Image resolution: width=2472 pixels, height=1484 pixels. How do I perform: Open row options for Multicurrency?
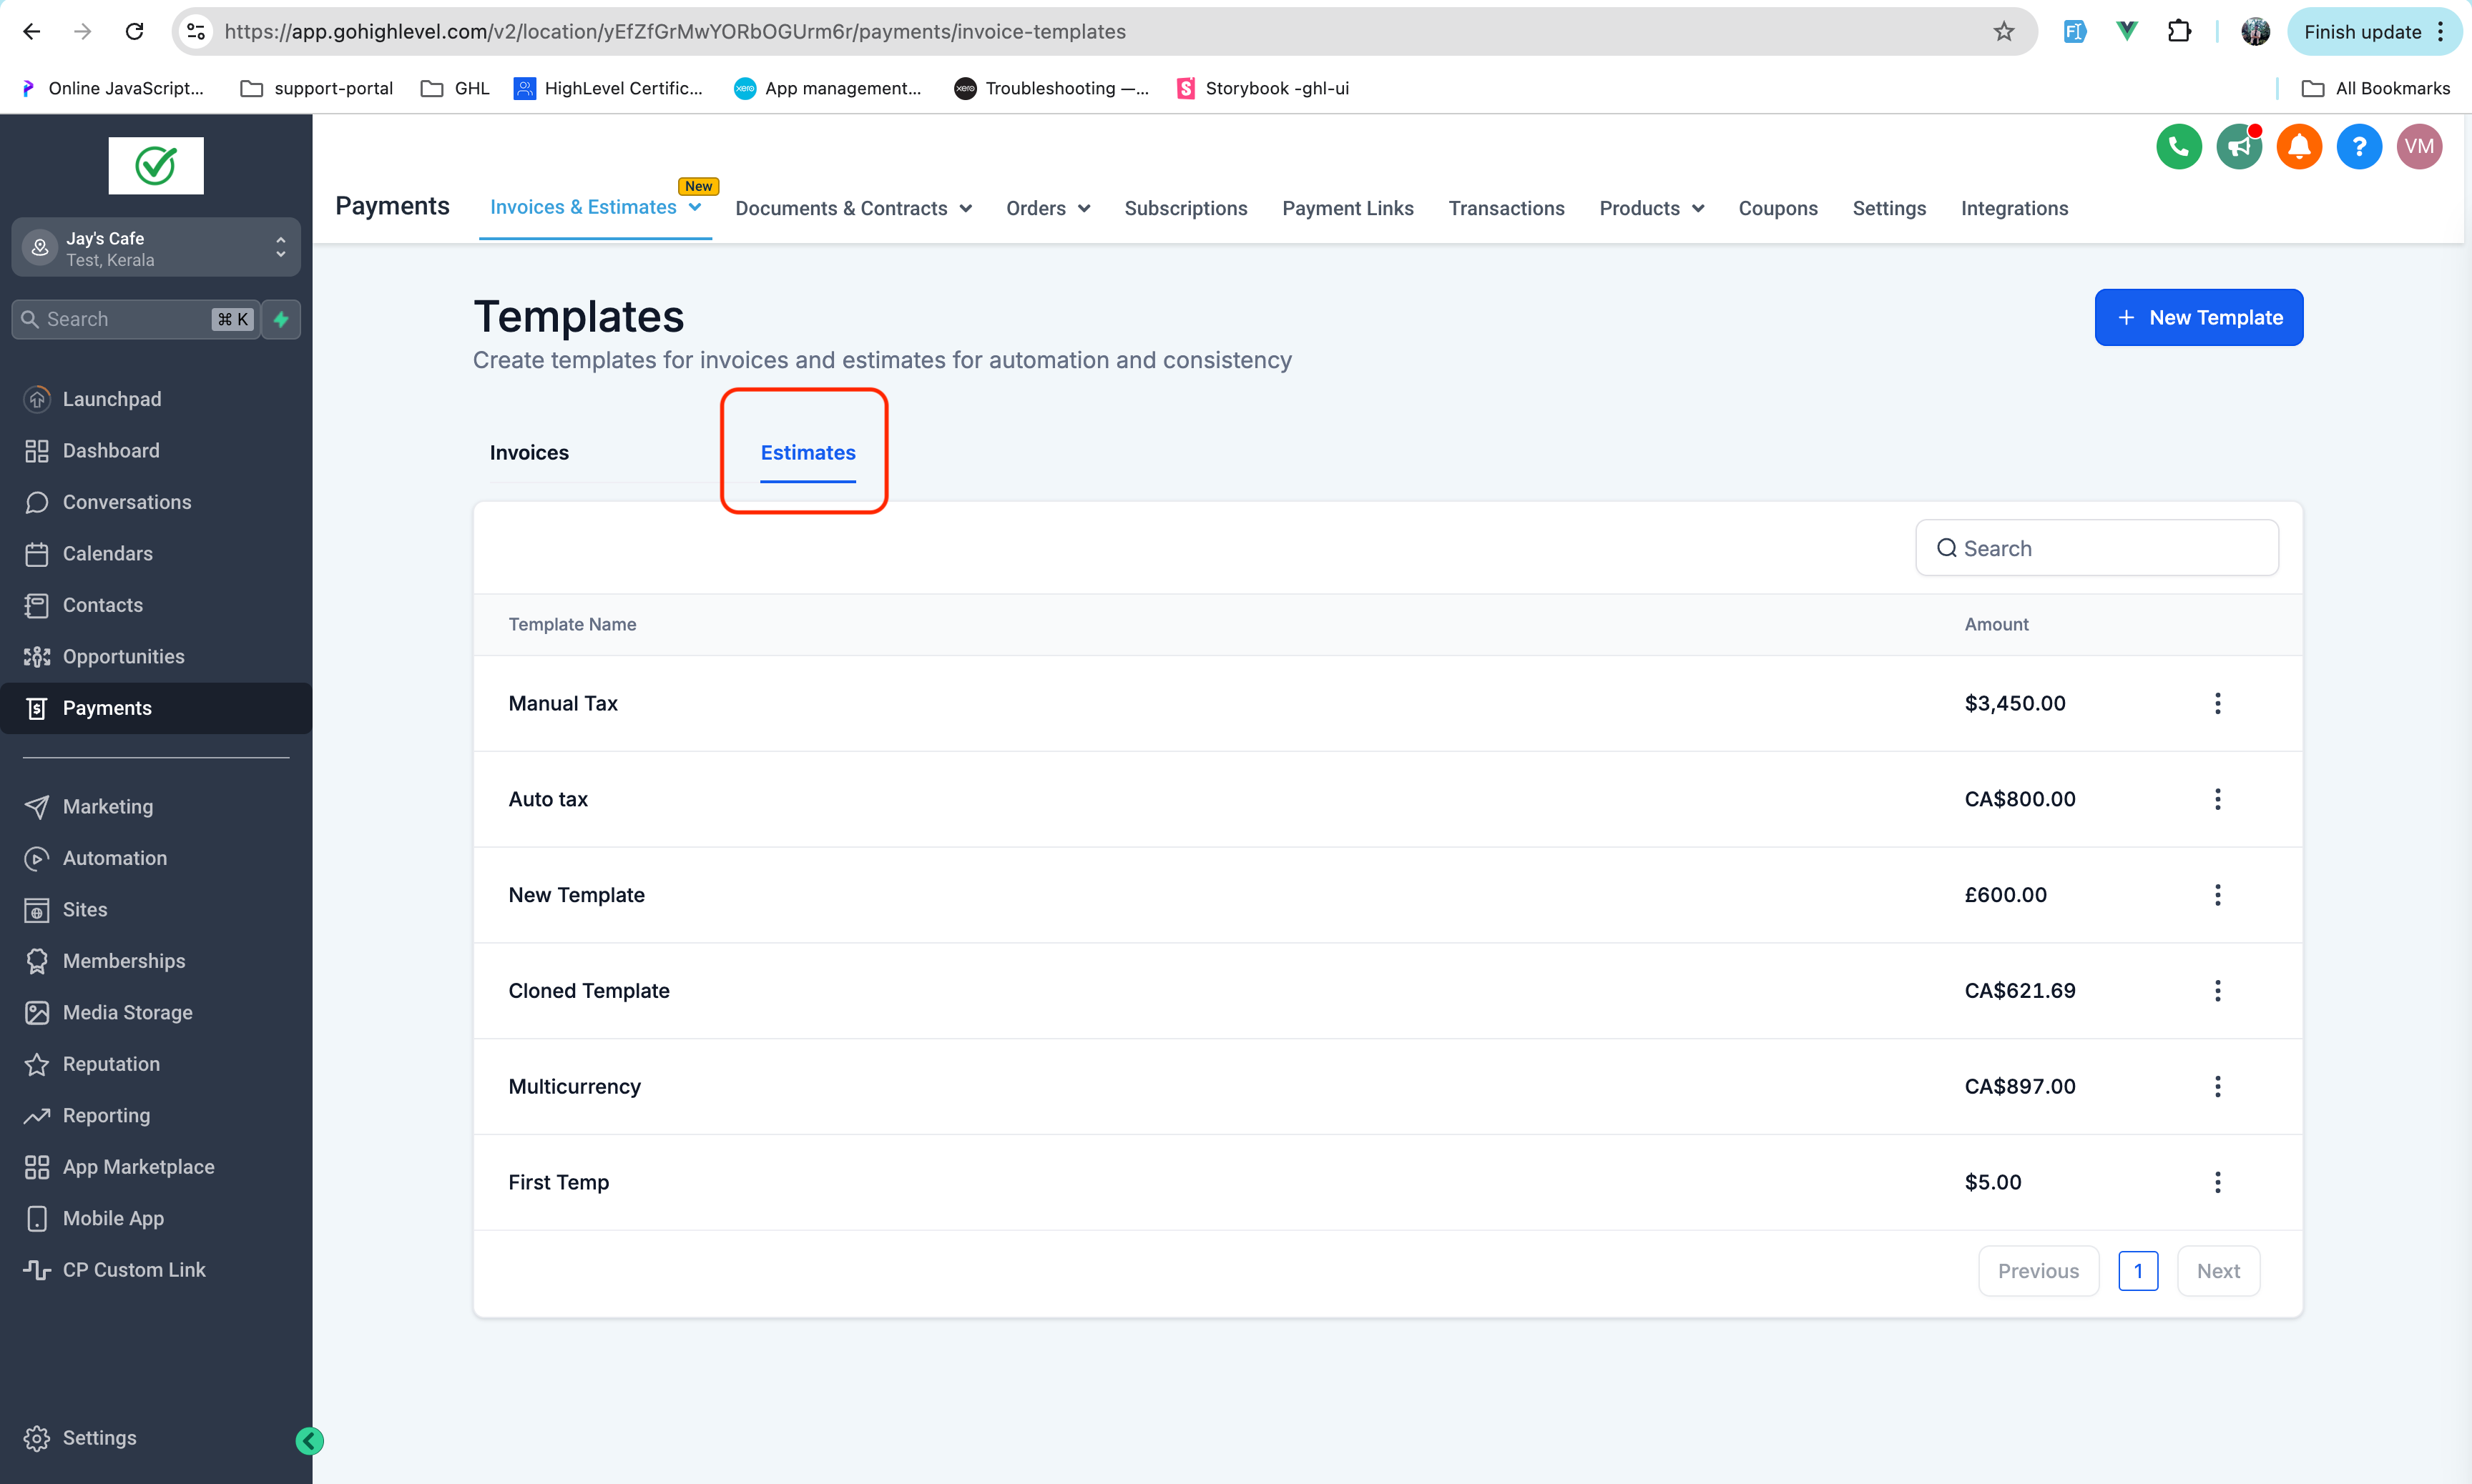point(2217,1086)
